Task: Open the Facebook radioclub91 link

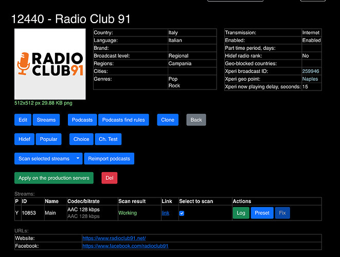Action: tap(126, 246)
